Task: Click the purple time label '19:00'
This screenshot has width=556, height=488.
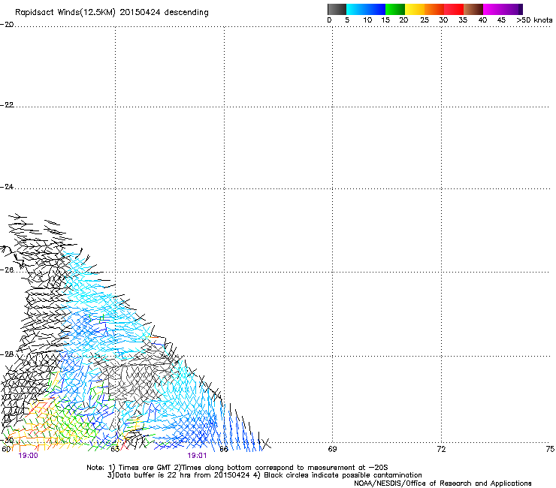Action: (28, 456)
